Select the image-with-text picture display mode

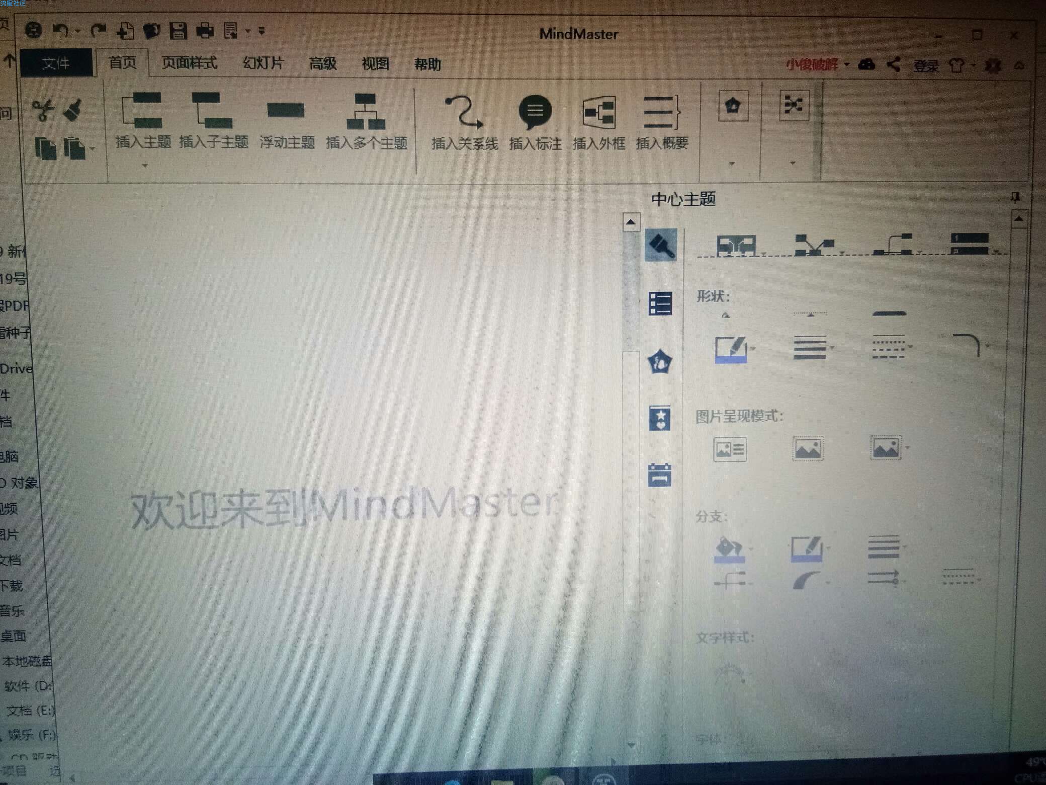(730, 449)
